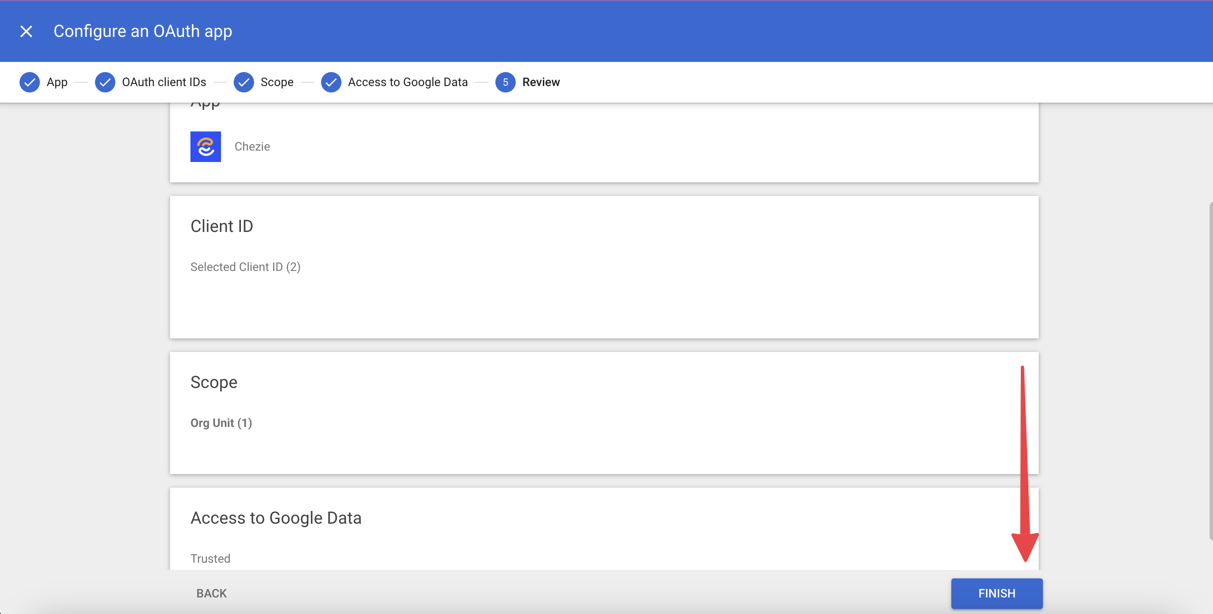Go to the OAuth client IDs step

coord(164,82)
